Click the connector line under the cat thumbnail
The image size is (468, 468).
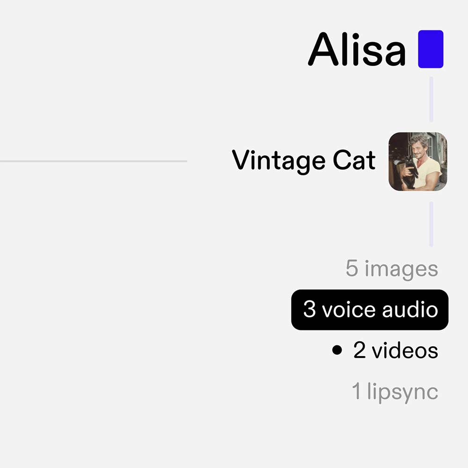pyautogui.click(x=431, y=224)
